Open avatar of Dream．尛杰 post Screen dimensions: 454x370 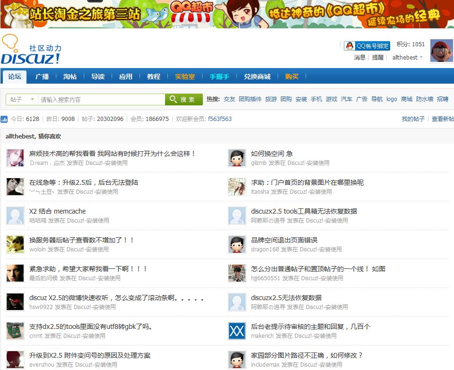[15, 158]
